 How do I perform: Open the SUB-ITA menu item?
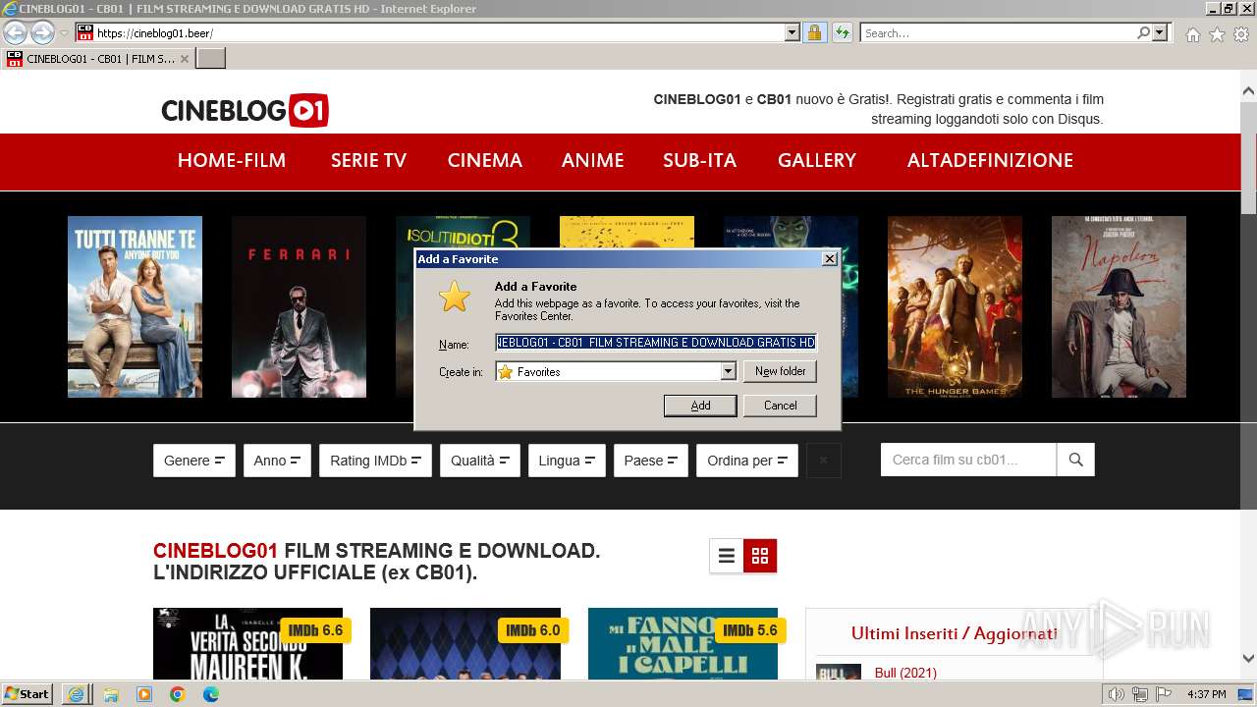699,160
